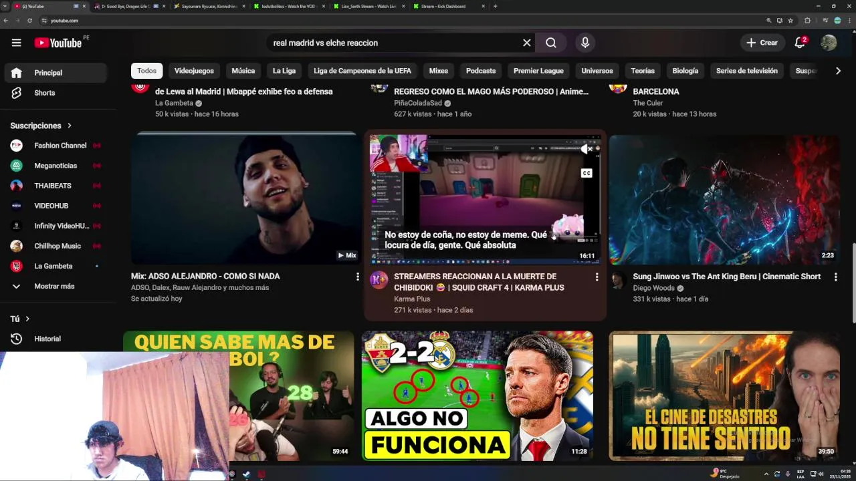
Task: Click the Karma Plus channel avatar
Action: (x=379, y=280)
